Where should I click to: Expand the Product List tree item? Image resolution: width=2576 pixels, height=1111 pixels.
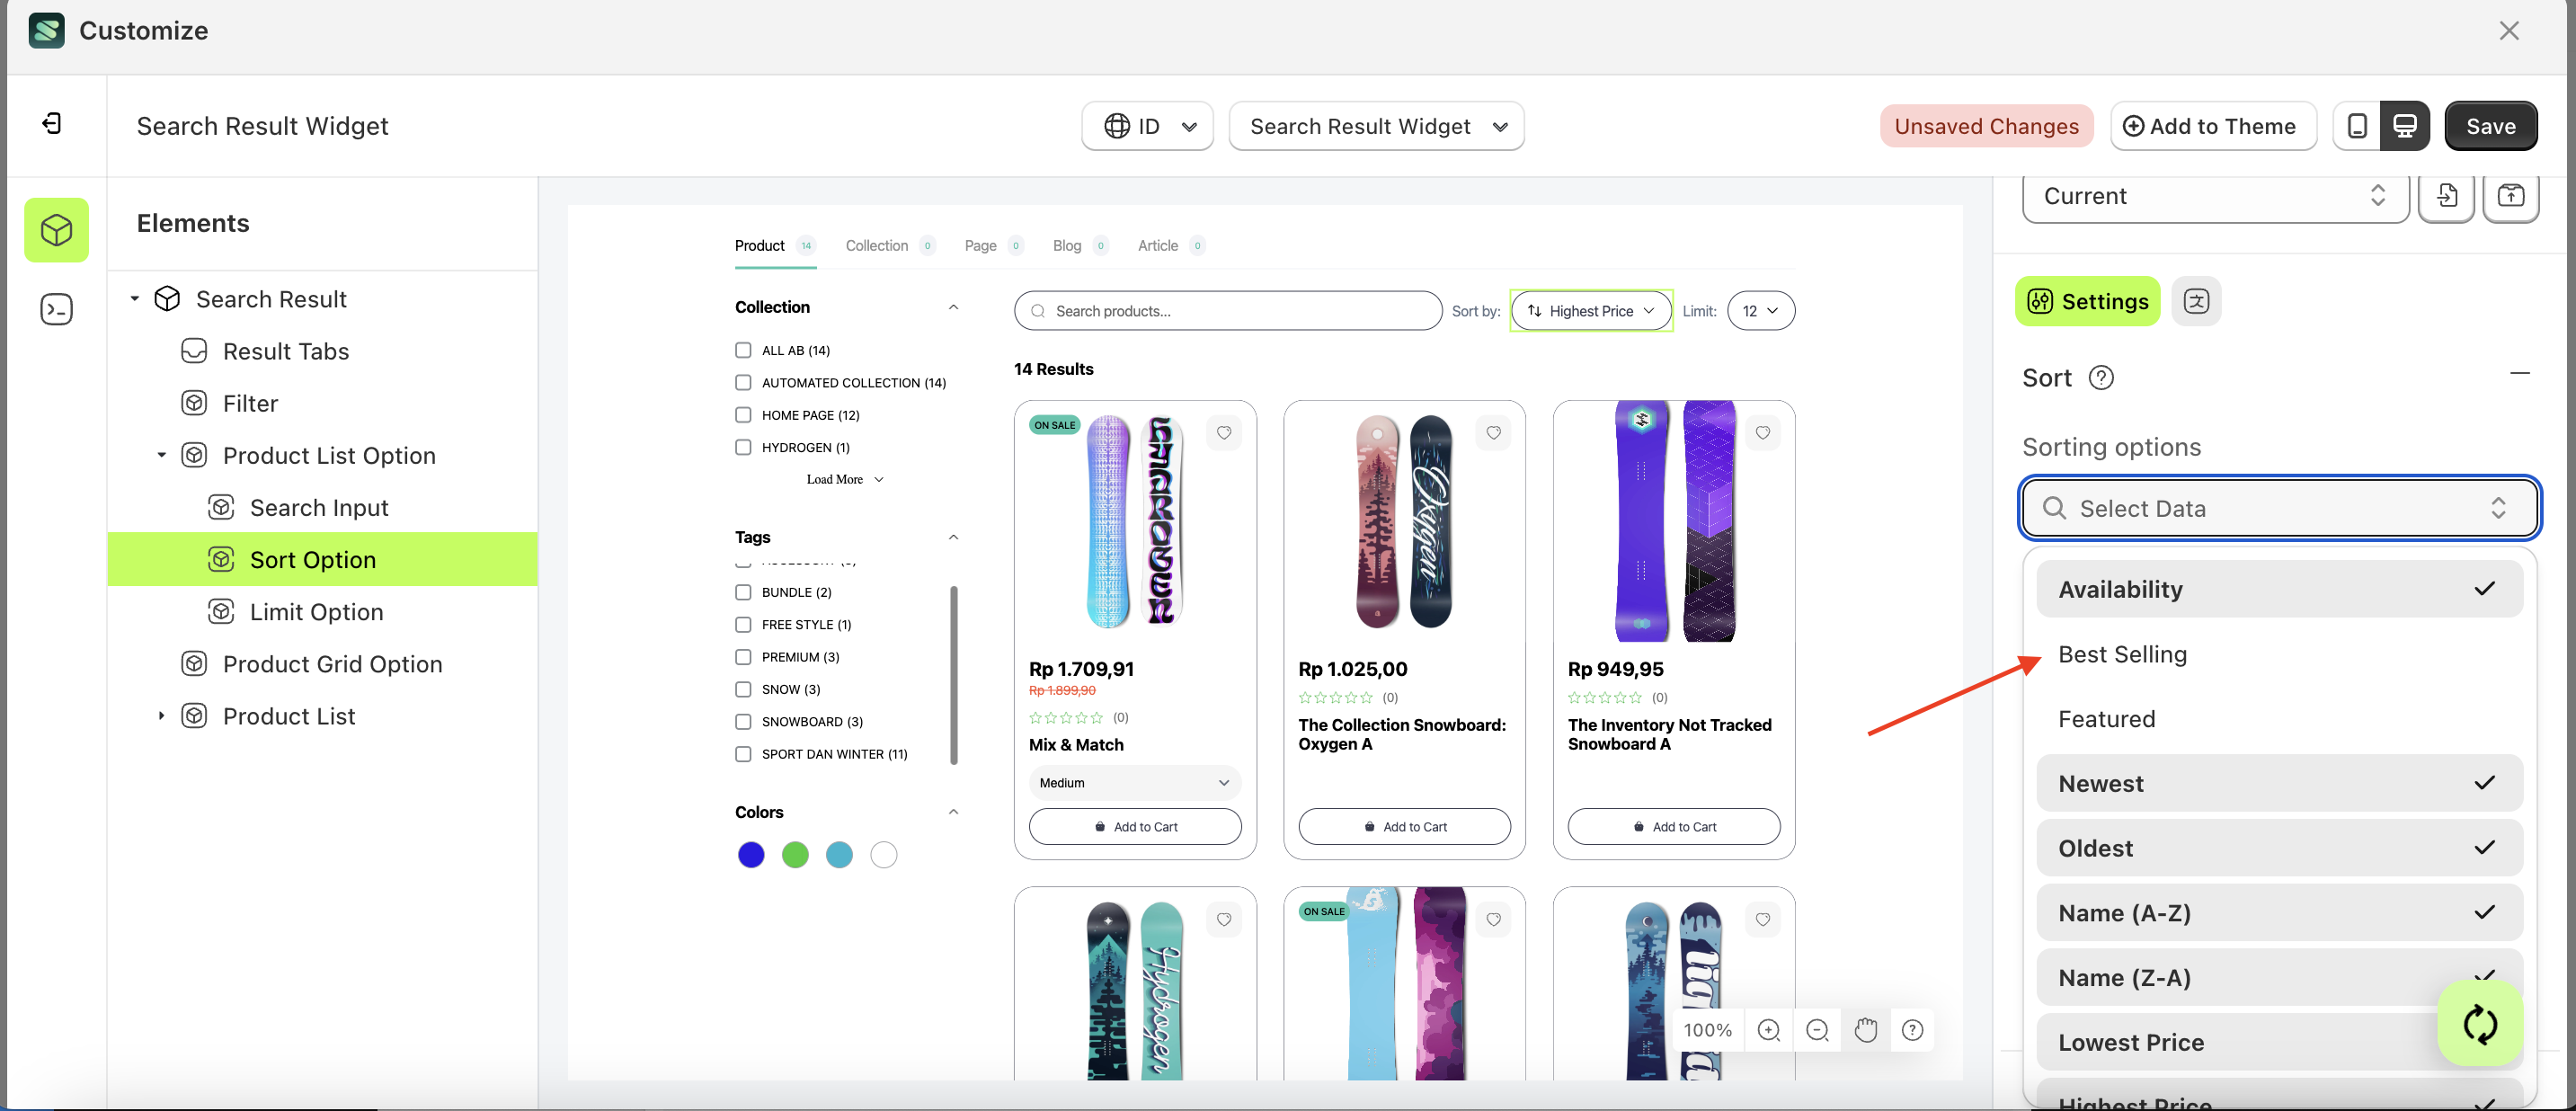pos(161,716)
